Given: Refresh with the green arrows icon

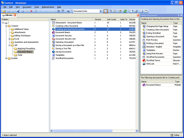Looking at the screenshot, I should click(x=125, y=11).
